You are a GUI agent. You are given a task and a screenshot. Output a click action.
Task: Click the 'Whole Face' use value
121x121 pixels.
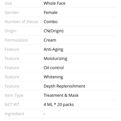[54, 3]
